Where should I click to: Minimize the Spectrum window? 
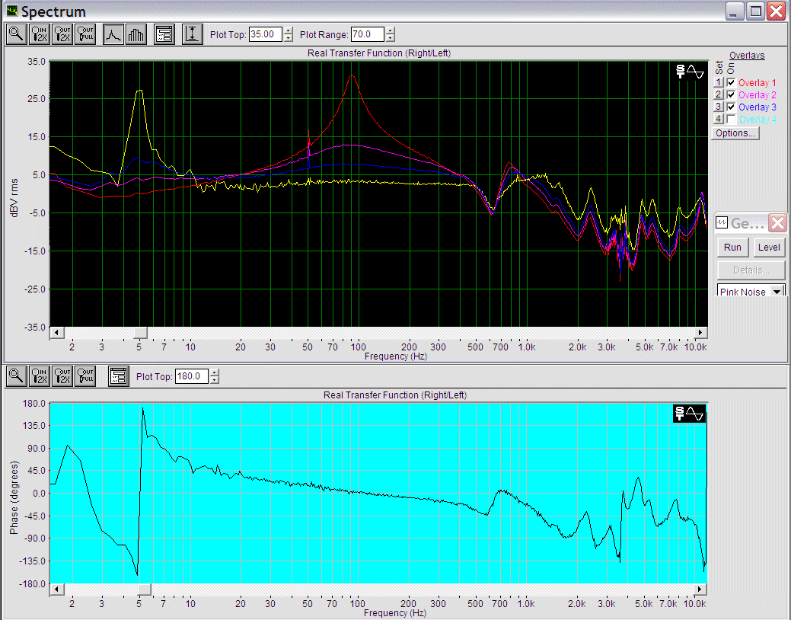click(x=735, y=11)
